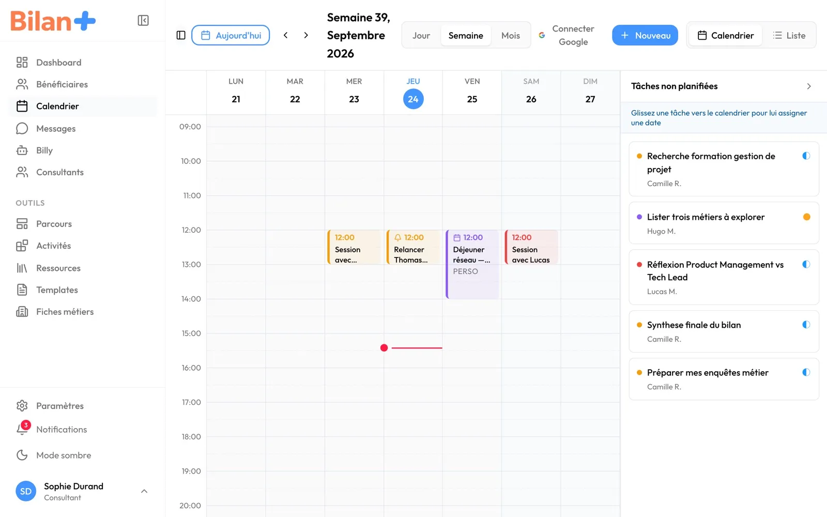Click Connecter Google button

(566, 35)
